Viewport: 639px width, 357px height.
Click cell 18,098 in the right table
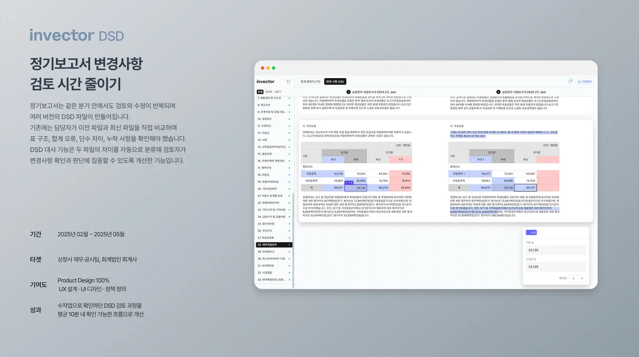click(503, 181)
